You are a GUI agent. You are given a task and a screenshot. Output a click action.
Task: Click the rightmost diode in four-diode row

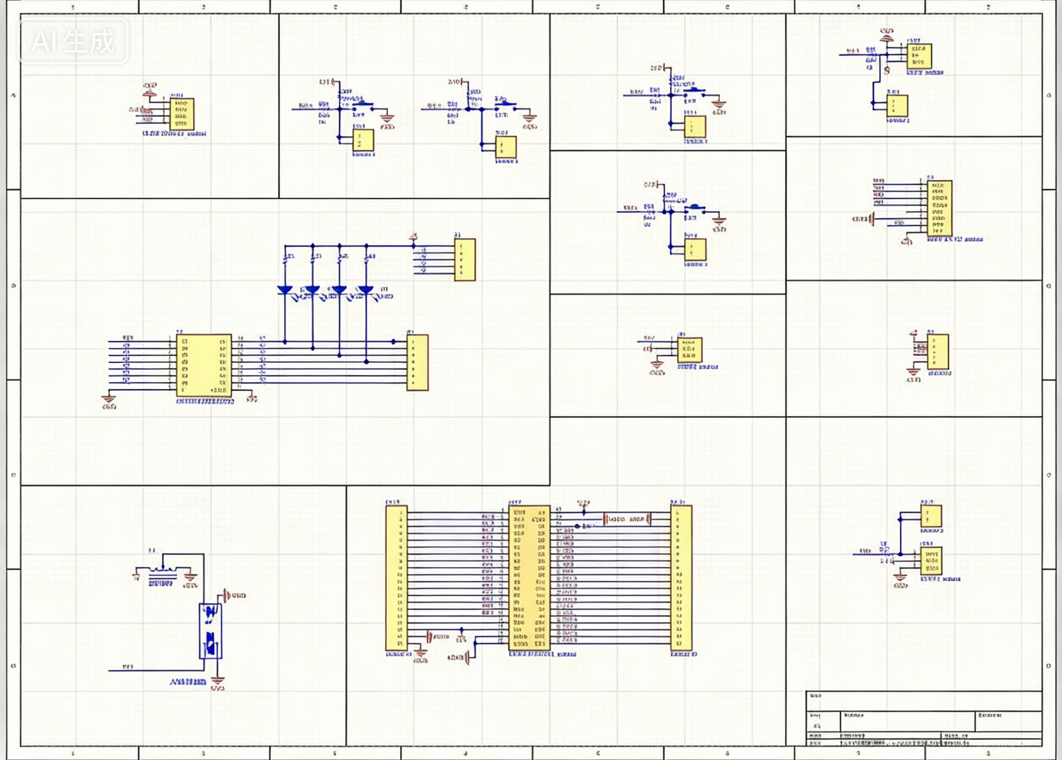click(x=366, y=290)
